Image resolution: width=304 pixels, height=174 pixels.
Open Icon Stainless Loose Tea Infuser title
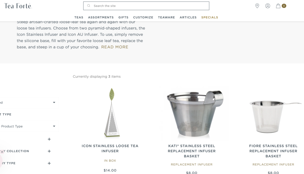pyautogui.click(x=110, y=149)
